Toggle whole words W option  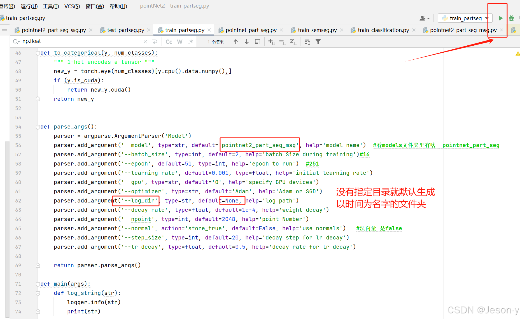click(x=180, y=42)
